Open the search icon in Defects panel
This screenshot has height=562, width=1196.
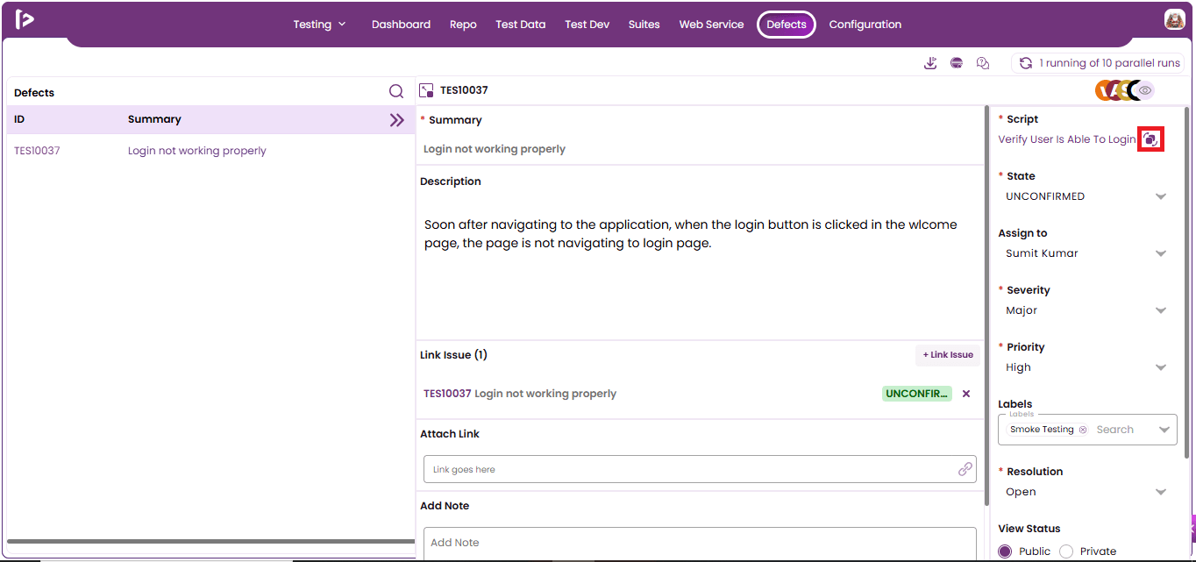coord(396,91)
